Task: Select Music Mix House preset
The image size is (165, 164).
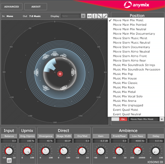Action: click(x=136, y=78)
